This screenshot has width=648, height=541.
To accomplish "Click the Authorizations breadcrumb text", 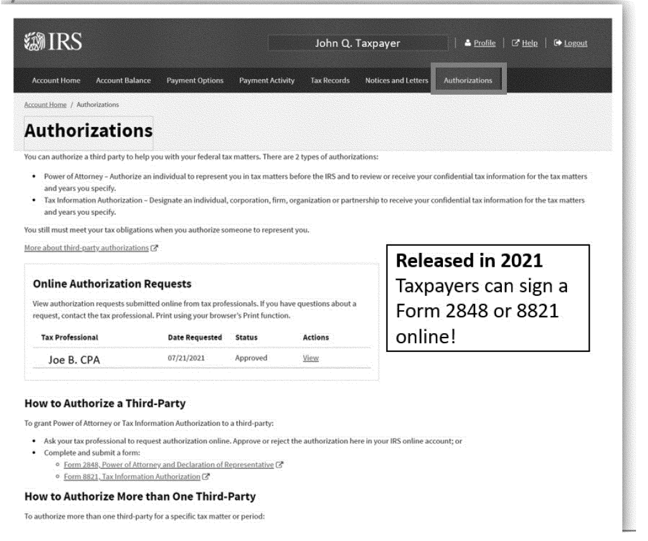I will tap(98, 105).
